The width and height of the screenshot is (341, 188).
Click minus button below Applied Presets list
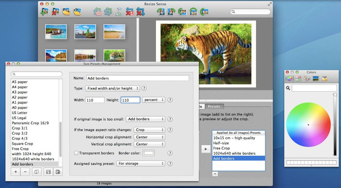tap(215, 174)
